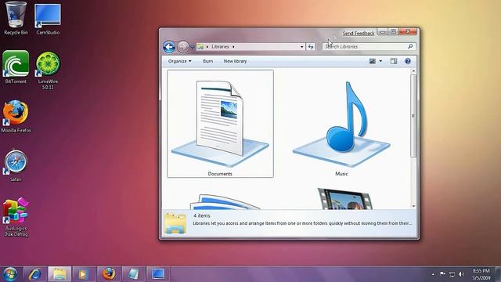This screenshot has width=501, height=282.
Task: Open the clock showing 8:55 PM
Action: 481,274
